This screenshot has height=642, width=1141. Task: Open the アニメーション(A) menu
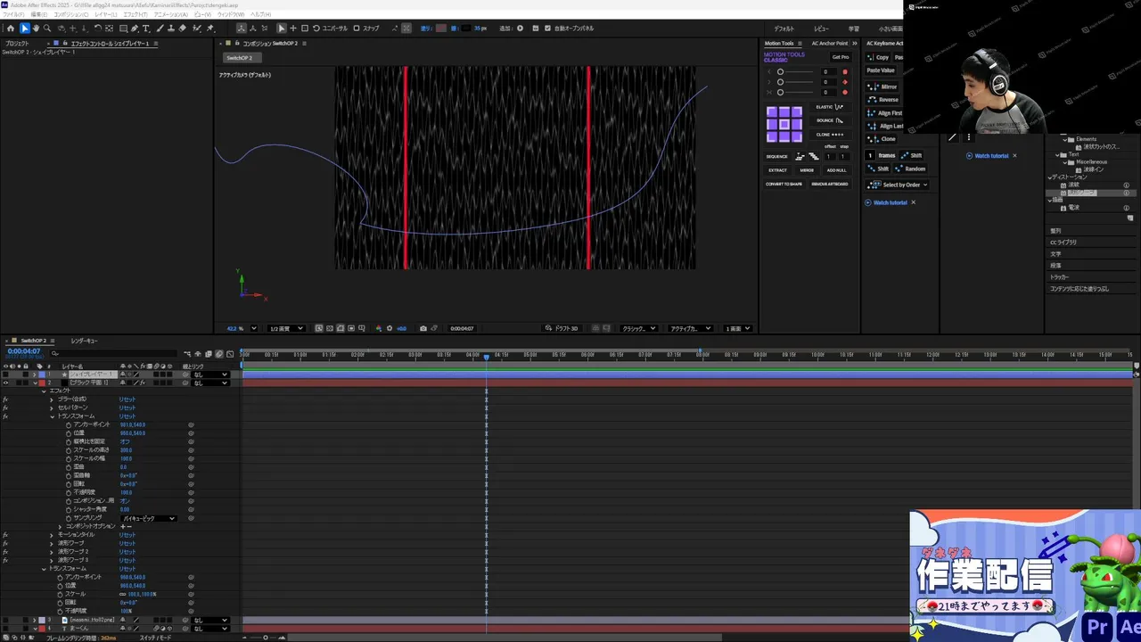tap(169, 15)
